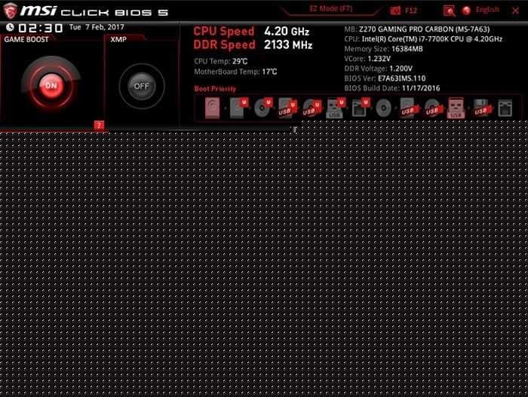The image size is (528, 397).
Task: Click the DDR Voltage 1.200V value
Action: click(401, 69)
